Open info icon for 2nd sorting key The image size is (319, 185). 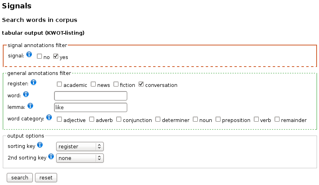(x=51, y=156)
